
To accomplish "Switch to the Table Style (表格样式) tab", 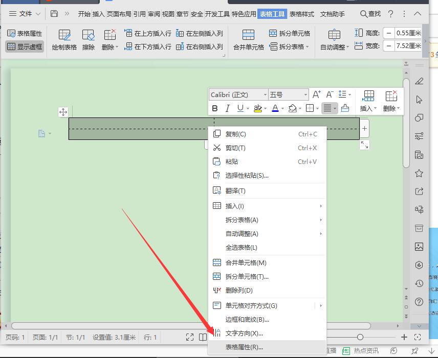I will (301, 14).
